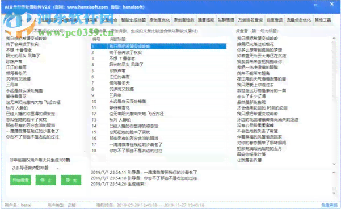The image size is (341, 209).
Task: Click the log entry timestamped 23:54:26
Action: [x=118, y=184]
